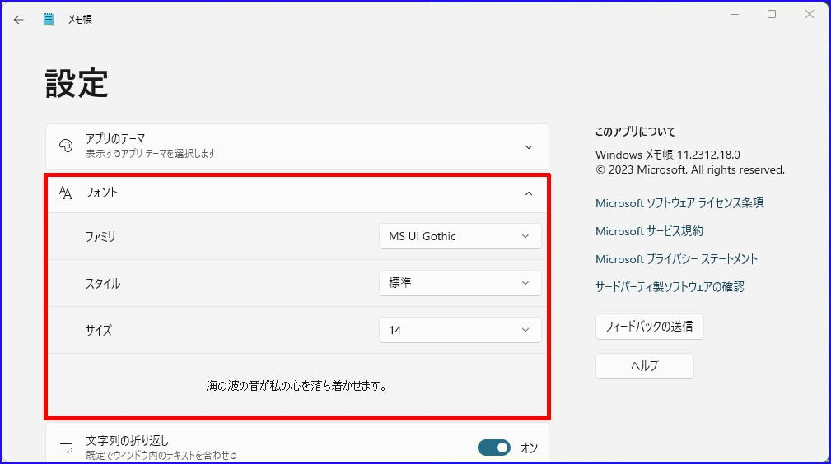Click the このアプリについて heading
Screen dimensions: 831x464
[x=636, y=132]
